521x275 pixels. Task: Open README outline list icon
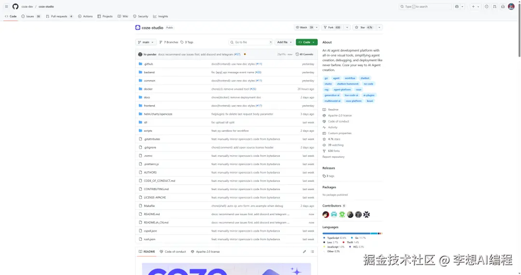coord(312,252)
